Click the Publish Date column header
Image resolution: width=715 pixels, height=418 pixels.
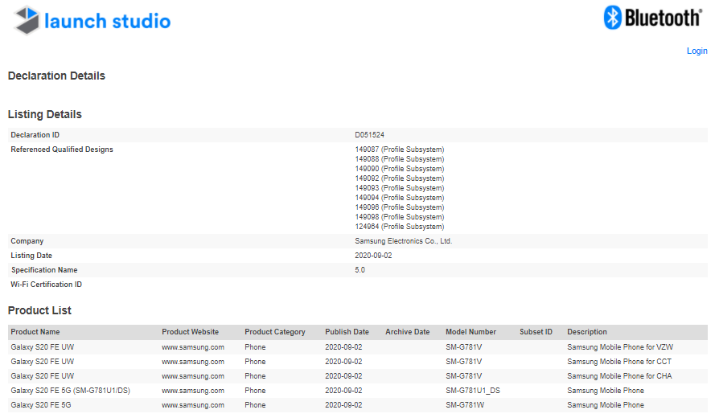[x=347, y=332]
